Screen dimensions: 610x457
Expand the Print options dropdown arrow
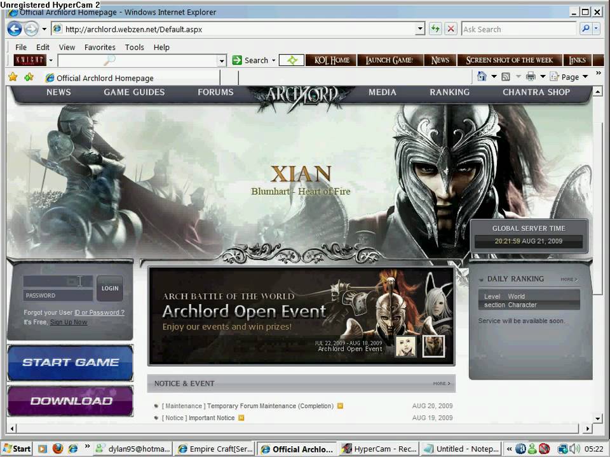543,77
